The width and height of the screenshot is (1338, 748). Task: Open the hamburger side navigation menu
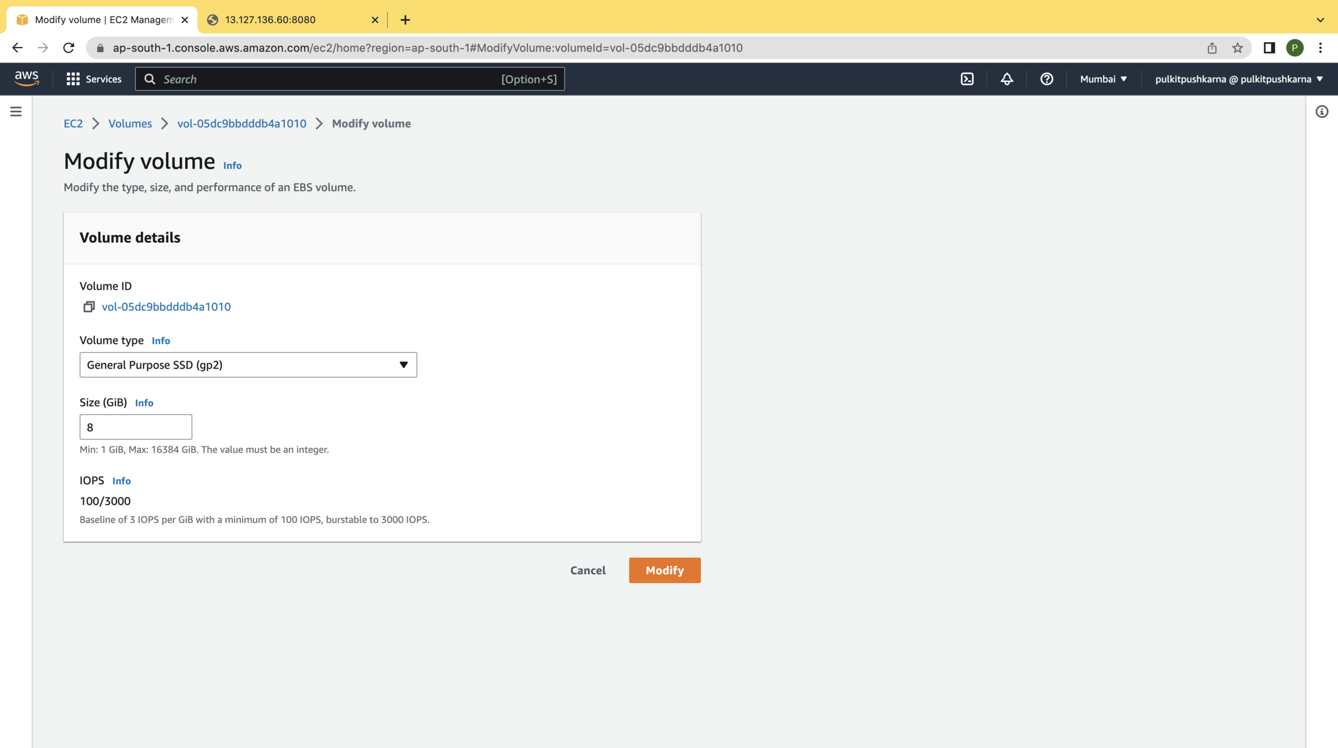[x=16, y=112]
